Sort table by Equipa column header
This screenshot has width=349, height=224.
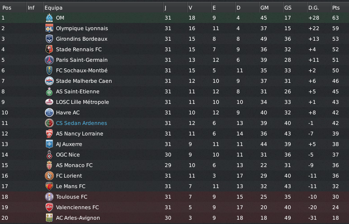tap(53, 8)
